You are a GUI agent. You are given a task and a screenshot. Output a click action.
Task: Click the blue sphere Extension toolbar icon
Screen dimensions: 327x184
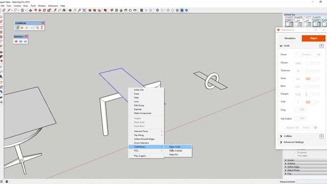pyautogui.click(x=20, y=41)
